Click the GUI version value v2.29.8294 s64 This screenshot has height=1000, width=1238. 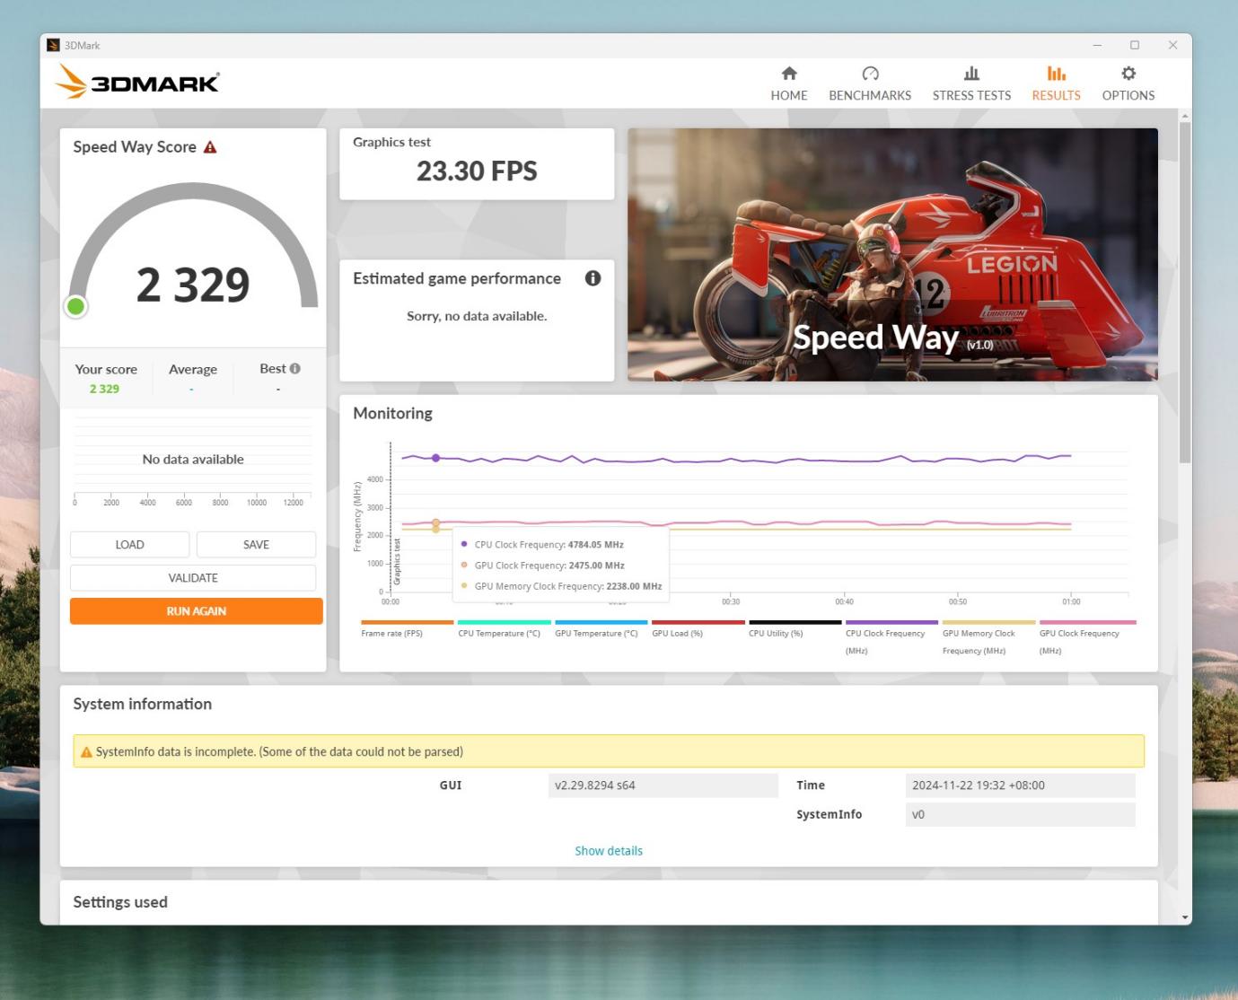[x=663, y=785]
